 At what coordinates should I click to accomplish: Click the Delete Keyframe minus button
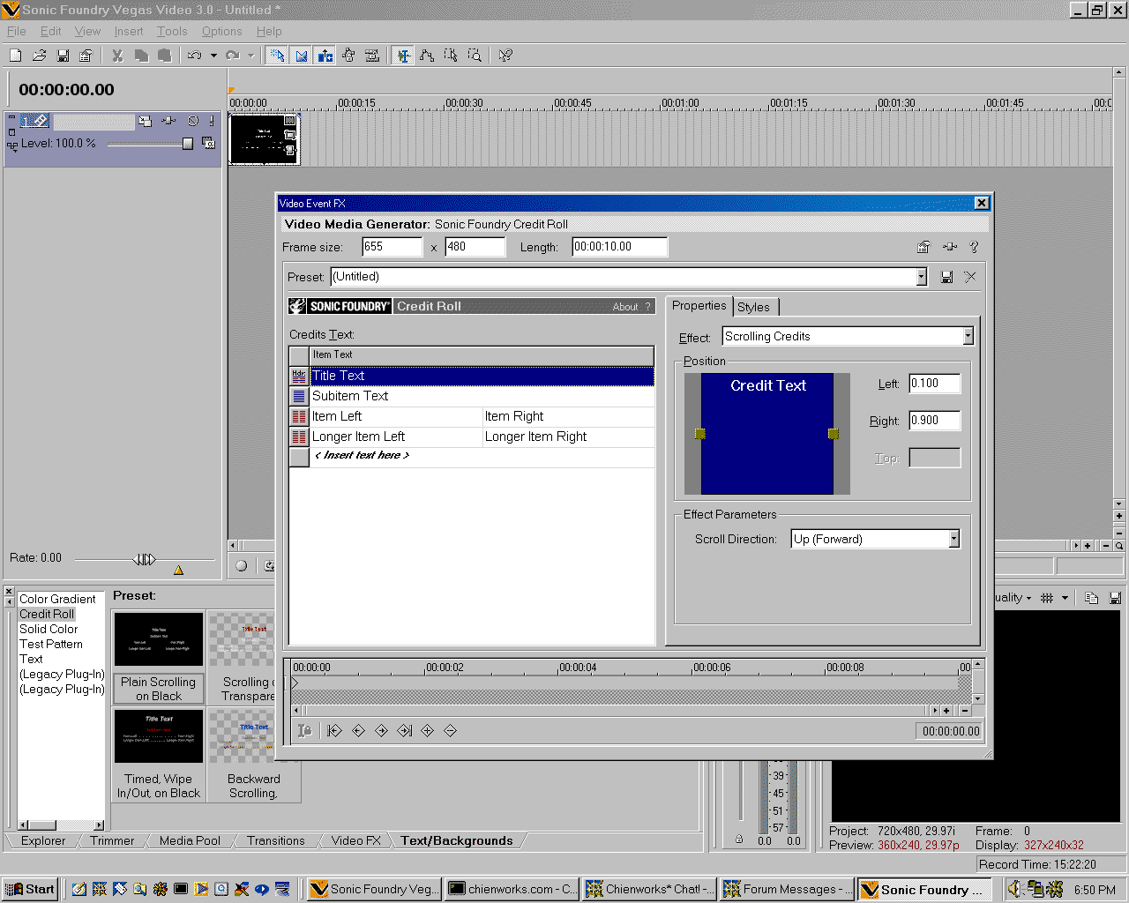(x=450, y=730)
